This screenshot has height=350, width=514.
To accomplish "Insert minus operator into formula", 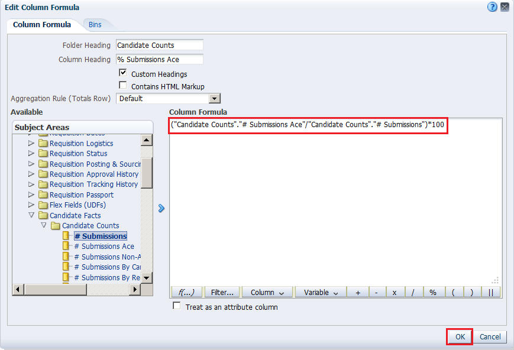I will tap(376, 292).
